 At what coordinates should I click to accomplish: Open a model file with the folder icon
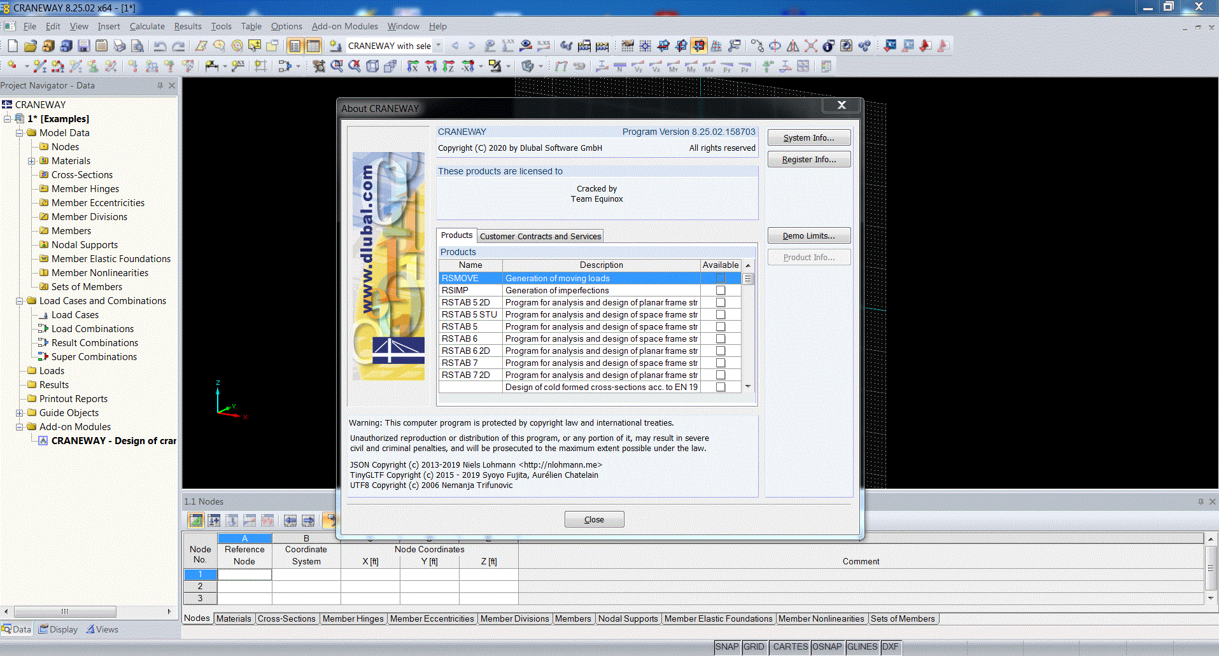click(30, 46)
